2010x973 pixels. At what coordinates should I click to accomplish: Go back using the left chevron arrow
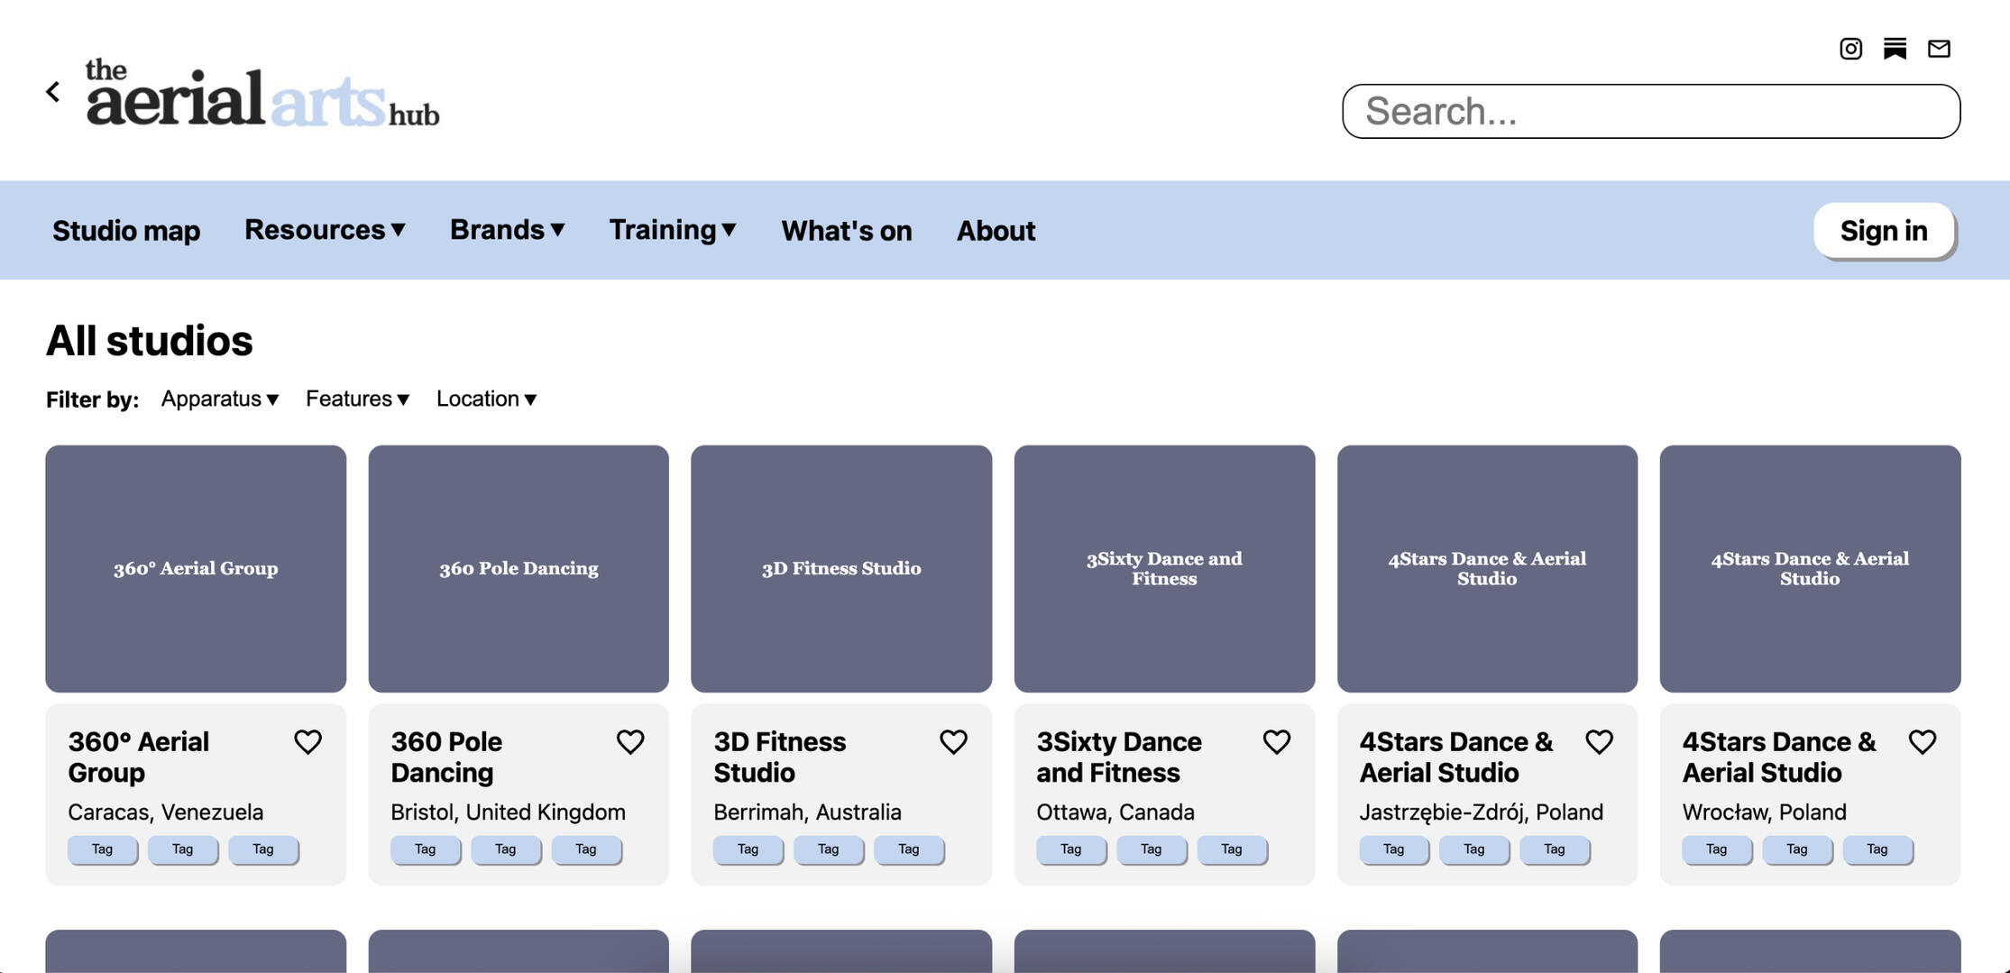(53, 92)
